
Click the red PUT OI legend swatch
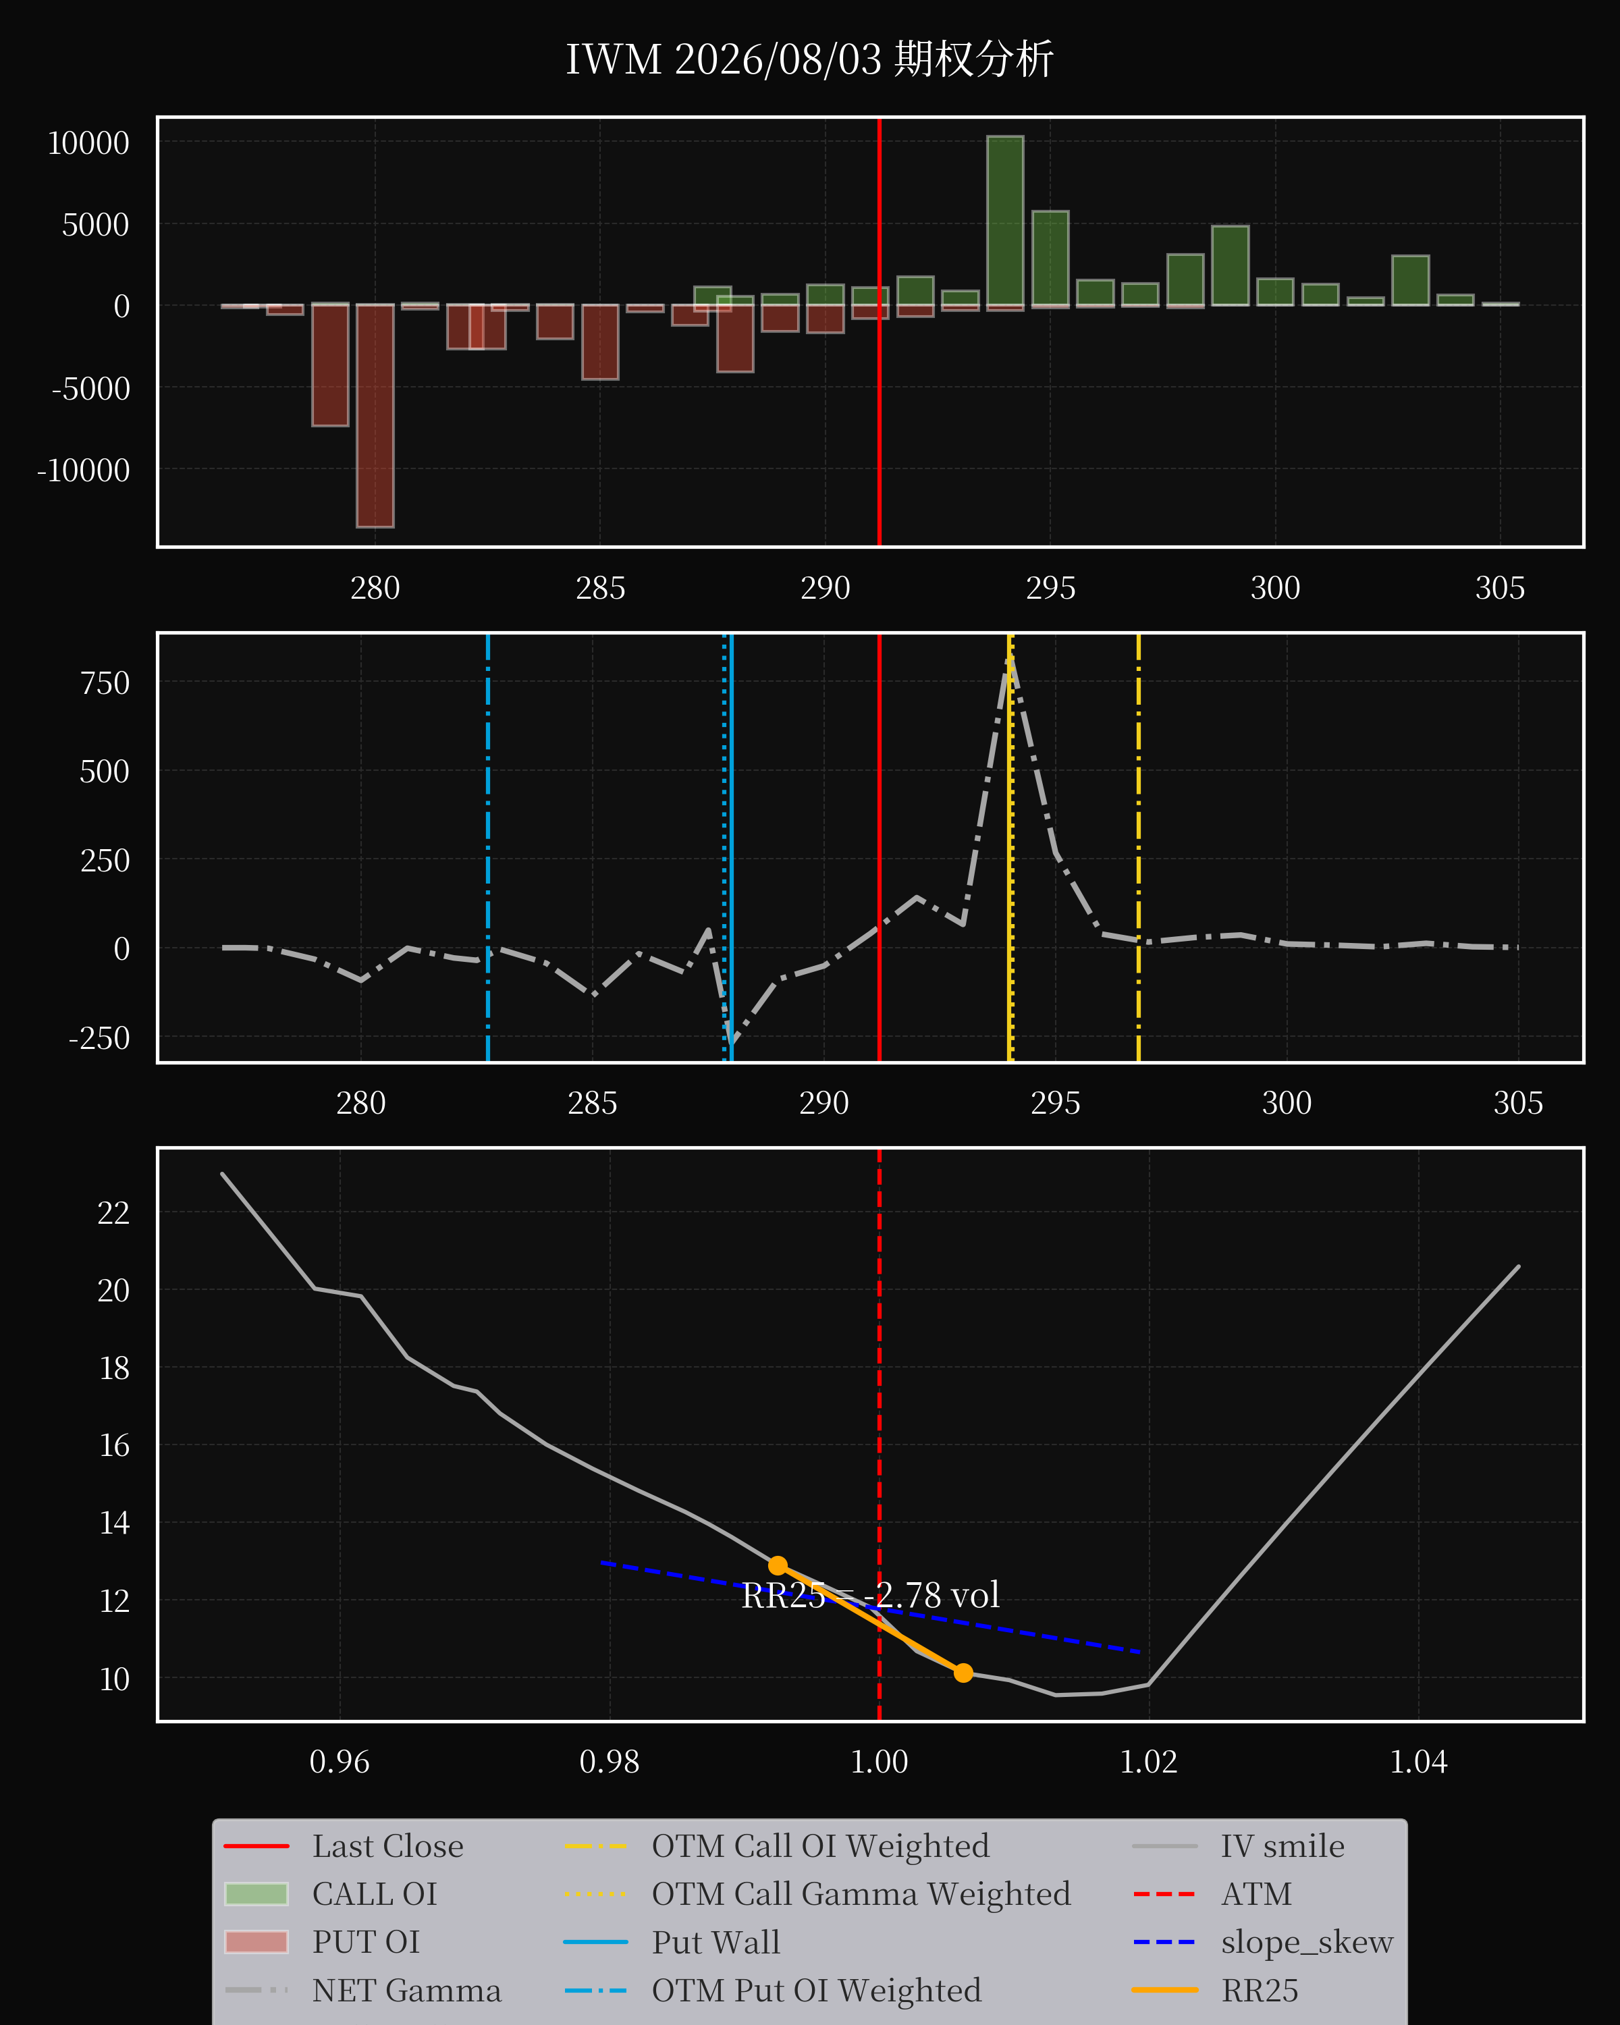tap(256, 1941)
